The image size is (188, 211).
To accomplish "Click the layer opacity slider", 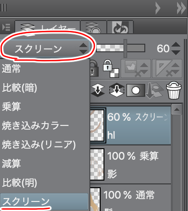I will point(121,48).
